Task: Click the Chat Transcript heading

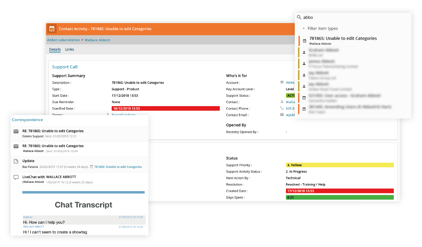Action: tap(84, 205)
